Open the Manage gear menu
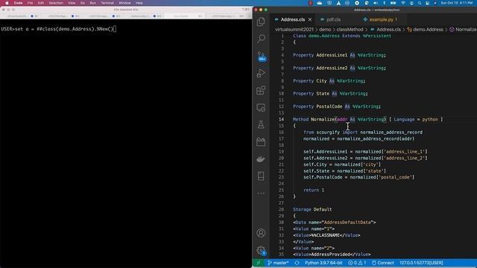This screenshot has height=268, width=477. [x=261, y=250]
